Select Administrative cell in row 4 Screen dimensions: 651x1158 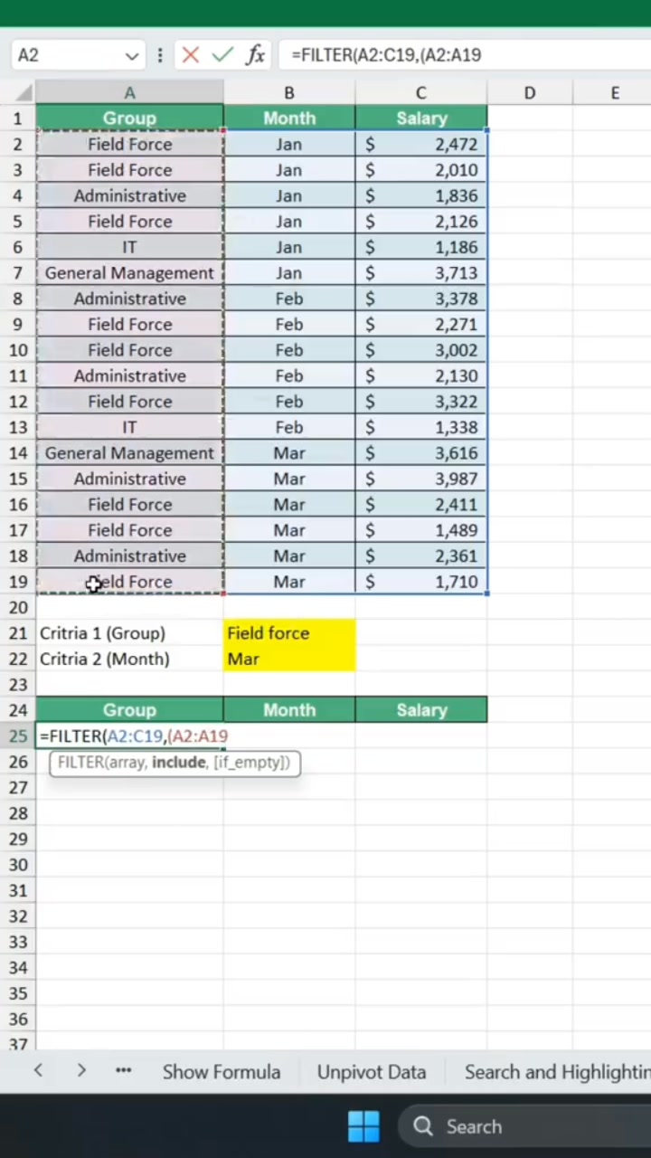pos(129,195)
